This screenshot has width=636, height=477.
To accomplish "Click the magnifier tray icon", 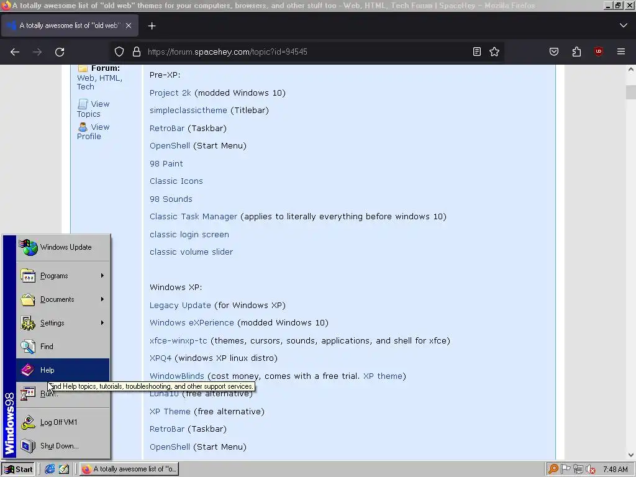I will tap(553, 470).
